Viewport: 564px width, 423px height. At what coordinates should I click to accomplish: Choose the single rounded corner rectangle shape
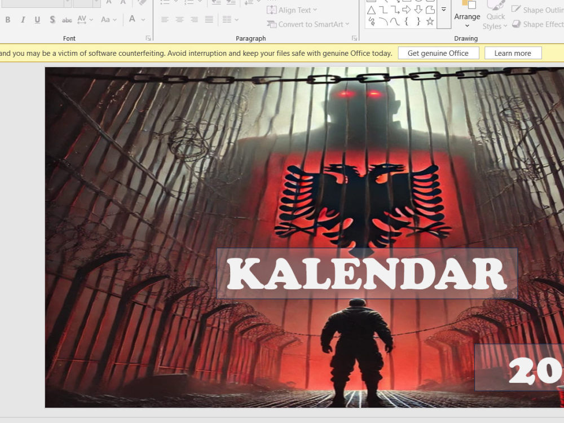tap(430, 10)
